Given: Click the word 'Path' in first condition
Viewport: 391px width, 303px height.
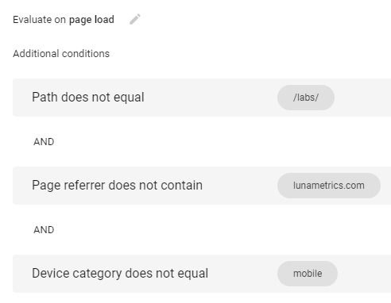Looking at the screenshot, I should pyautogui.click(x=45, y=97).
